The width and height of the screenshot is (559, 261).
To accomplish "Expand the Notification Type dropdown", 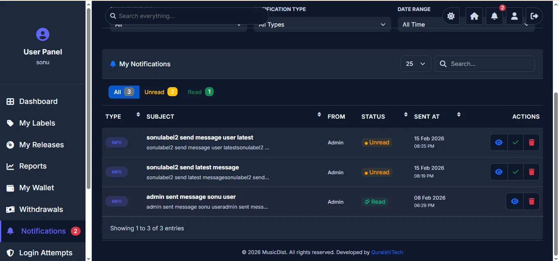I will [322, 25].
